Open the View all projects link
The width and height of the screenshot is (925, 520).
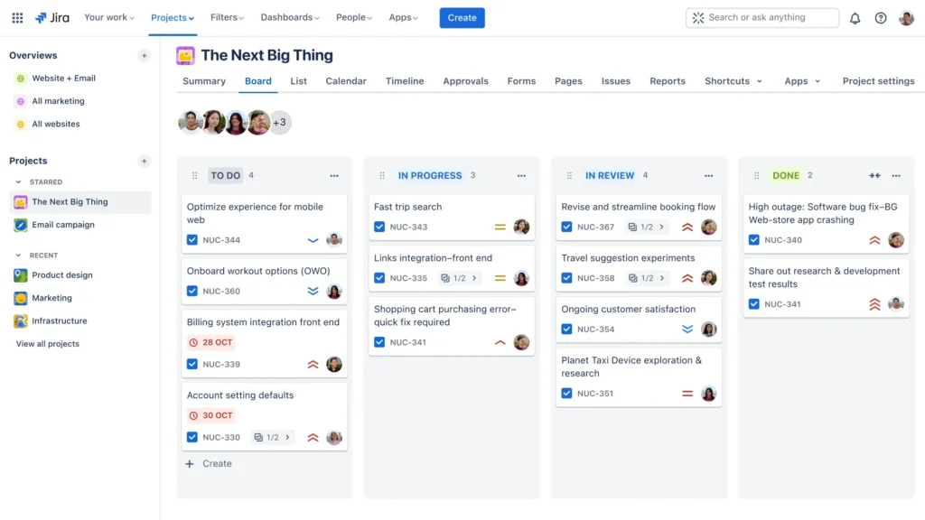click(x=48, y=344)
